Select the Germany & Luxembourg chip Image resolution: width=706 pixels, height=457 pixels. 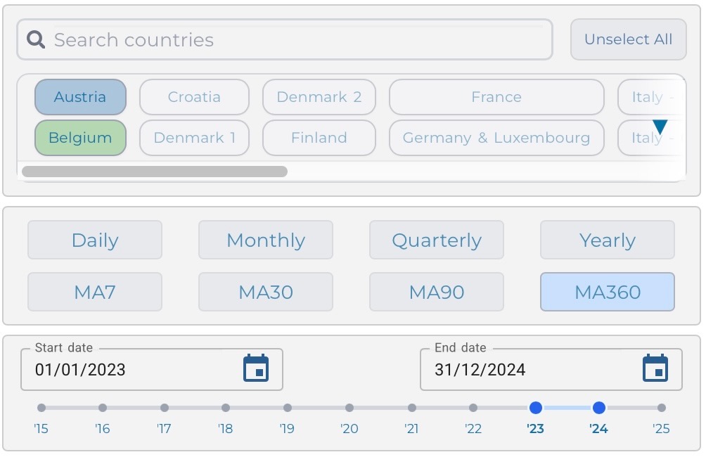coord(496,138)
